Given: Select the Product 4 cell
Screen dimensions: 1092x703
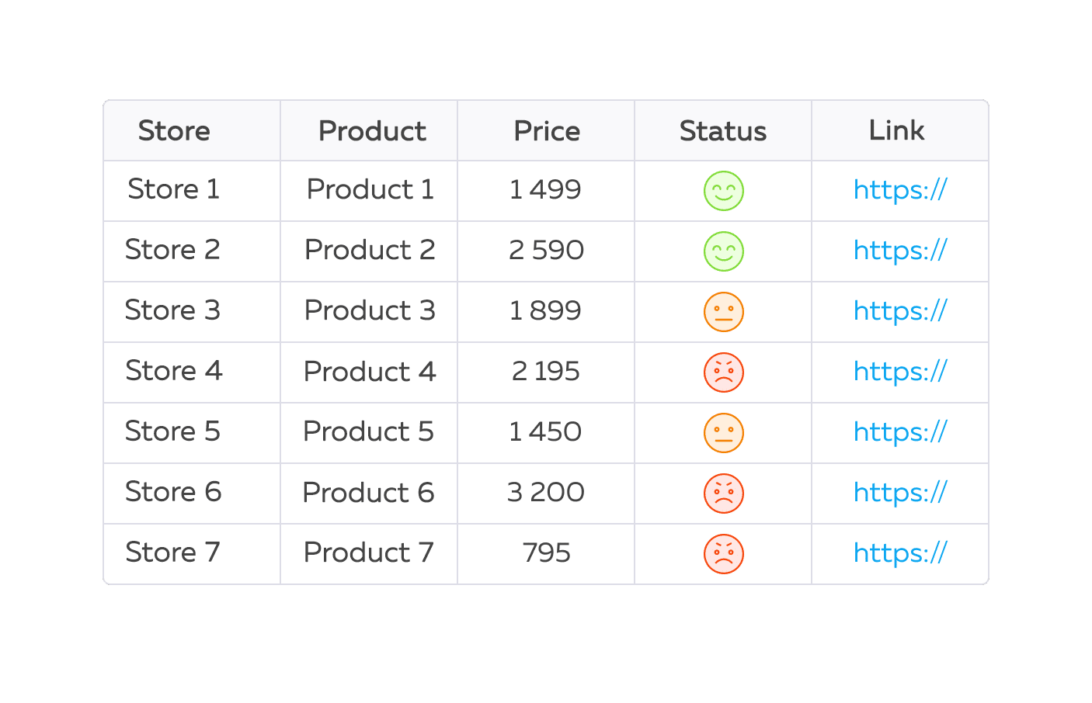Looking at the screenshot, I should (369, 372).
